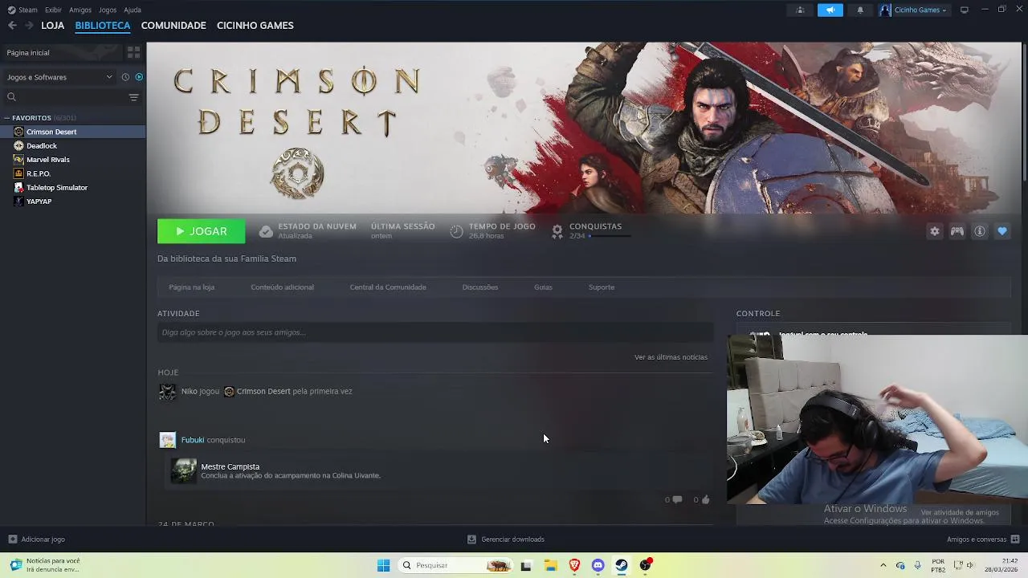Click the cloud status check icon
The height and width of the screenshot is (578, 1028).
tap(266, 231)
